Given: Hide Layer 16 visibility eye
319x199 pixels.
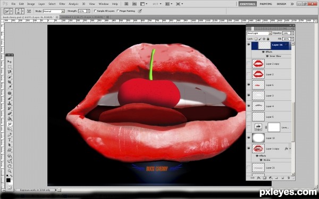Looking at the screenshot, I should pos(249,45).
